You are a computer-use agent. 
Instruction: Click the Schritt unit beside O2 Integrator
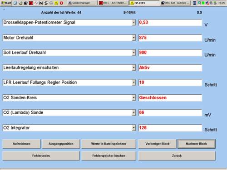[211, 130]
